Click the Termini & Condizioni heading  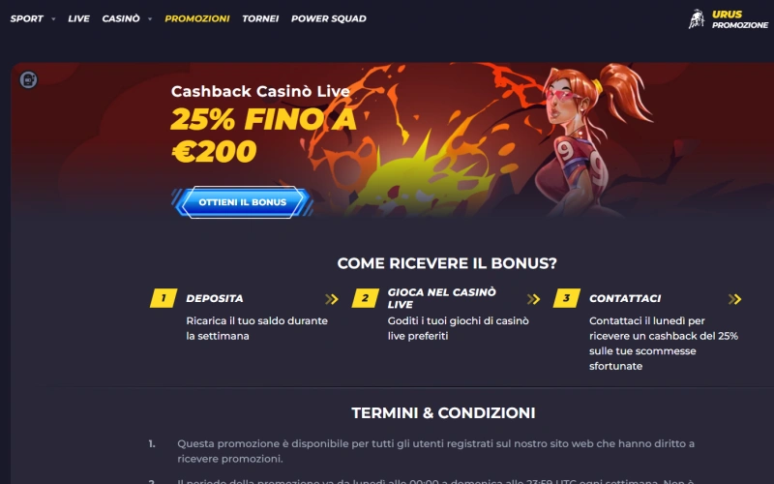pyautogui.click(x=443, y=413)
